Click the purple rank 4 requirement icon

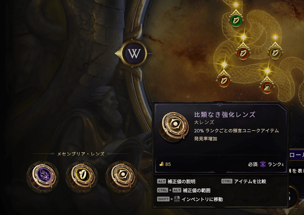click(x=263, y=164)
